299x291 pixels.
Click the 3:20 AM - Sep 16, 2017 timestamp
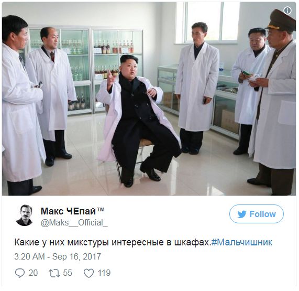58,256
